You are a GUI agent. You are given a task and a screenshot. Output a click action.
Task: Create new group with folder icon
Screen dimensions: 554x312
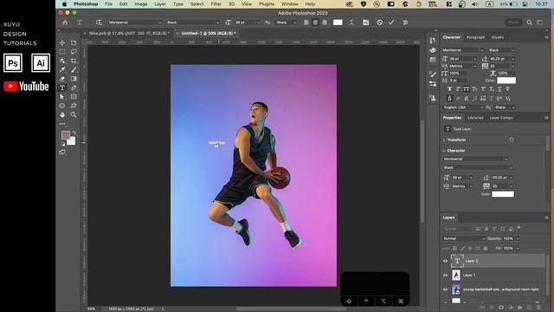519,308
